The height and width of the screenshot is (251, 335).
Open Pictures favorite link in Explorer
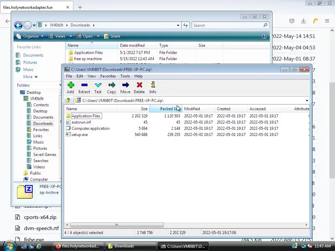30,62
